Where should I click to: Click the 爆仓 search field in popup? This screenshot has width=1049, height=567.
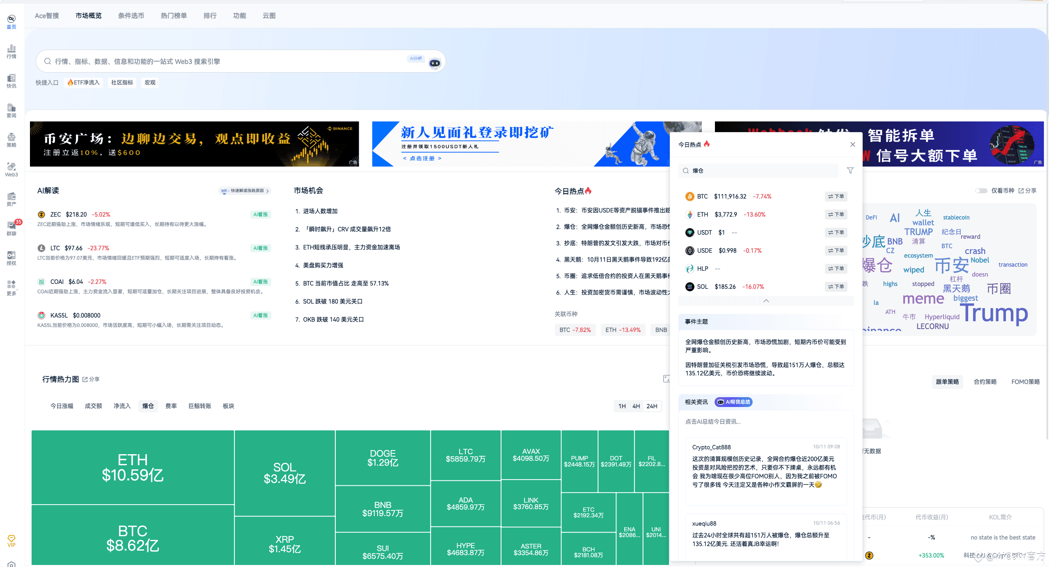[x=759, y=171]
